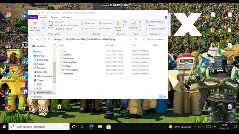Select Objets 3D in the navigation pane

[x=40, y=72]
